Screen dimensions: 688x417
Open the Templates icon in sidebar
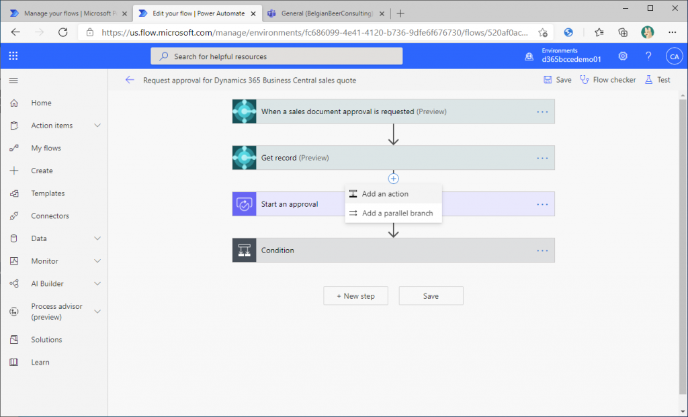point(14,193)
